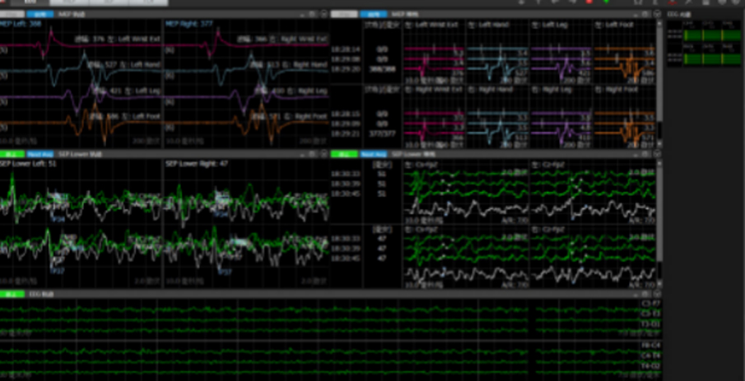Click Next Avg in the SEP Lower stack panel

click(x=373, y=154)
